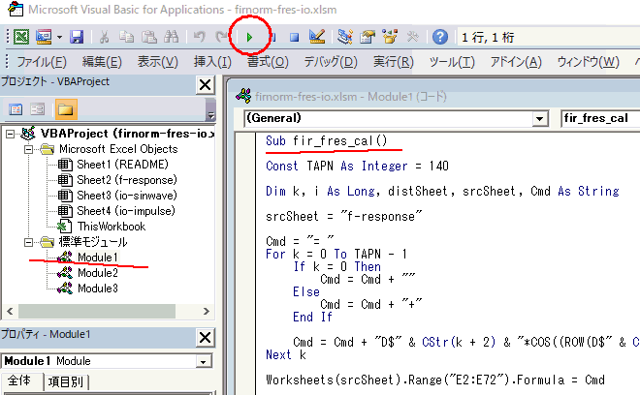The height and width of the screenshot is (395, 640).
Task: Open the Module1 Module properties dropdown
Action: 203,361
